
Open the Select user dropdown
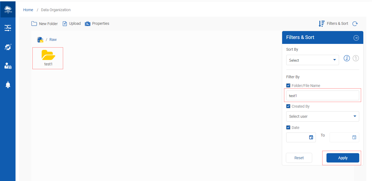[x=322, y=116]
